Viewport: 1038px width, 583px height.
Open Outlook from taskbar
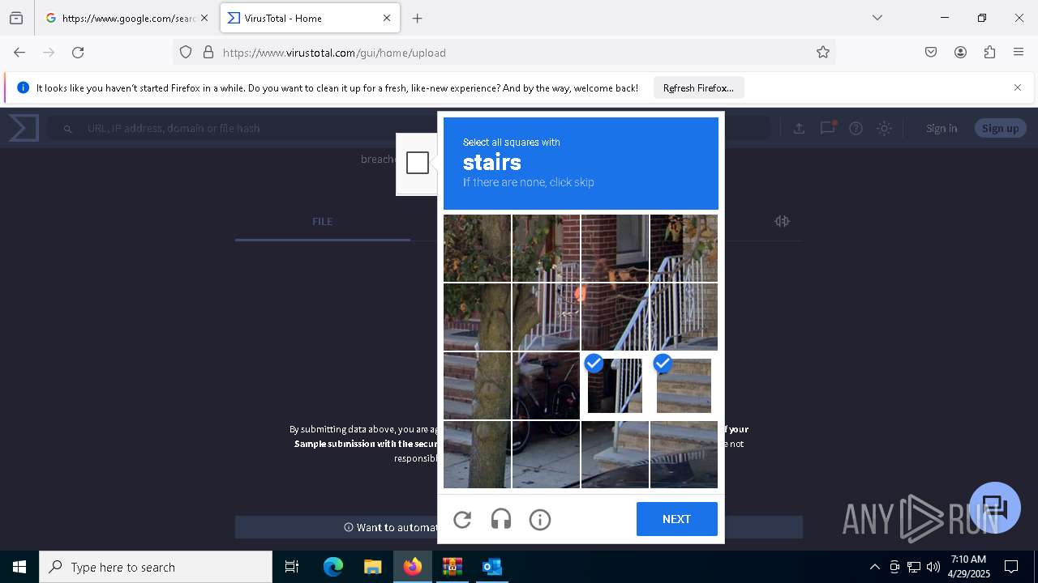pyautogui.click(x=491, y=567)
